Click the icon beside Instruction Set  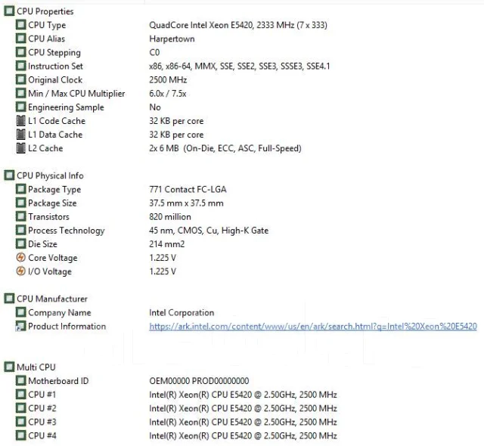20,66
